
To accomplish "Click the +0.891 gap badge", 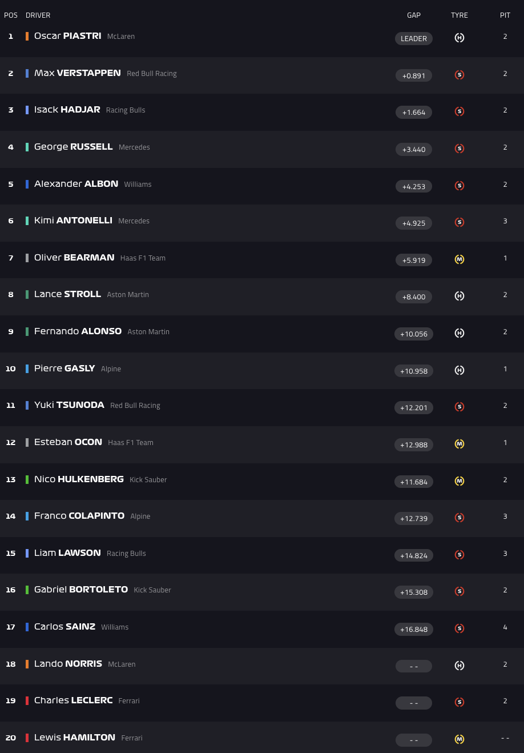I will [x=414, y=75].
